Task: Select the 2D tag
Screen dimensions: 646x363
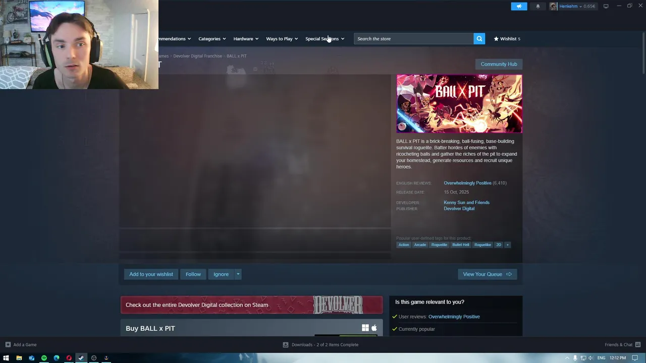Action: tap(499, 245)
